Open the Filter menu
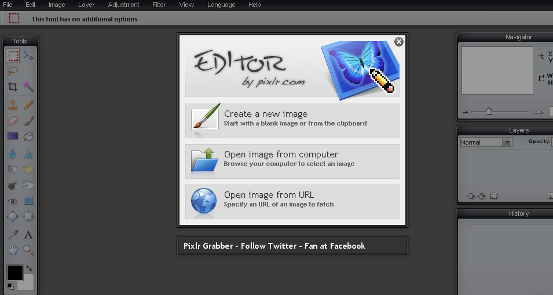This screenshot has width=553, height=295. 159,5
